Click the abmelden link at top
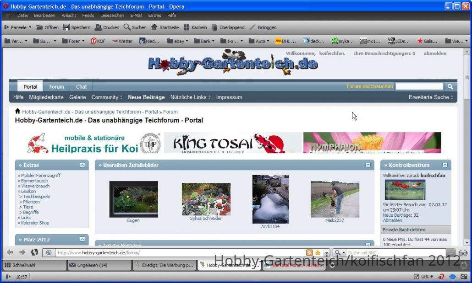Viewport: 472px width, 283px height. coord(435,53)
